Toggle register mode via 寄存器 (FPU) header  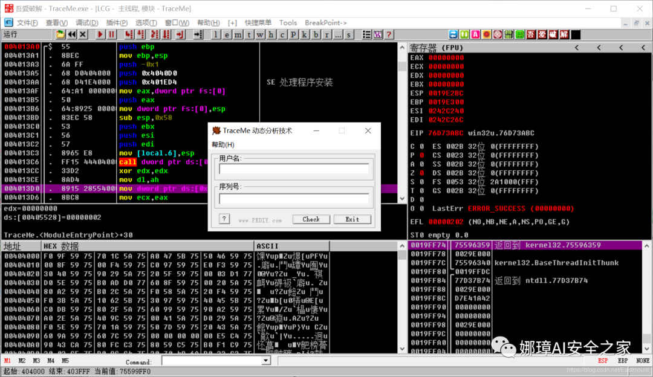(437, 48)
